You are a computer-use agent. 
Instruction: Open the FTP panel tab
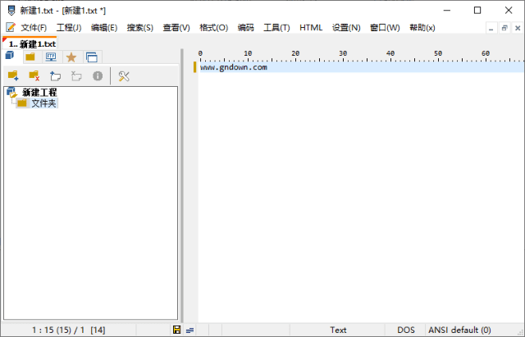click(51, 57)
